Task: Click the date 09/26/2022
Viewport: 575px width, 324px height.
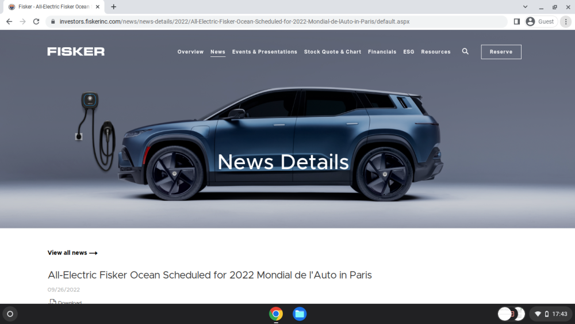Action: coord(63,289)
